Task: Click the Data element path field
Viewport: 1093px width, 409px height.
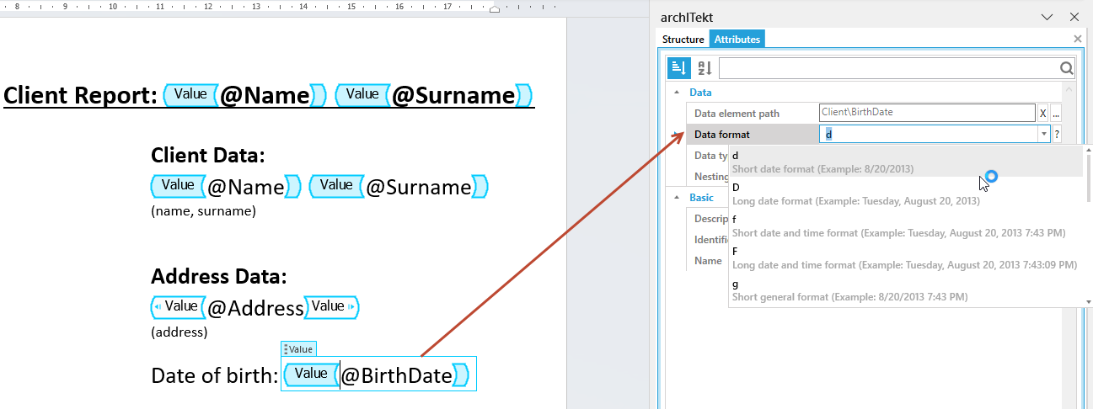Action: (x=927, y=113)
